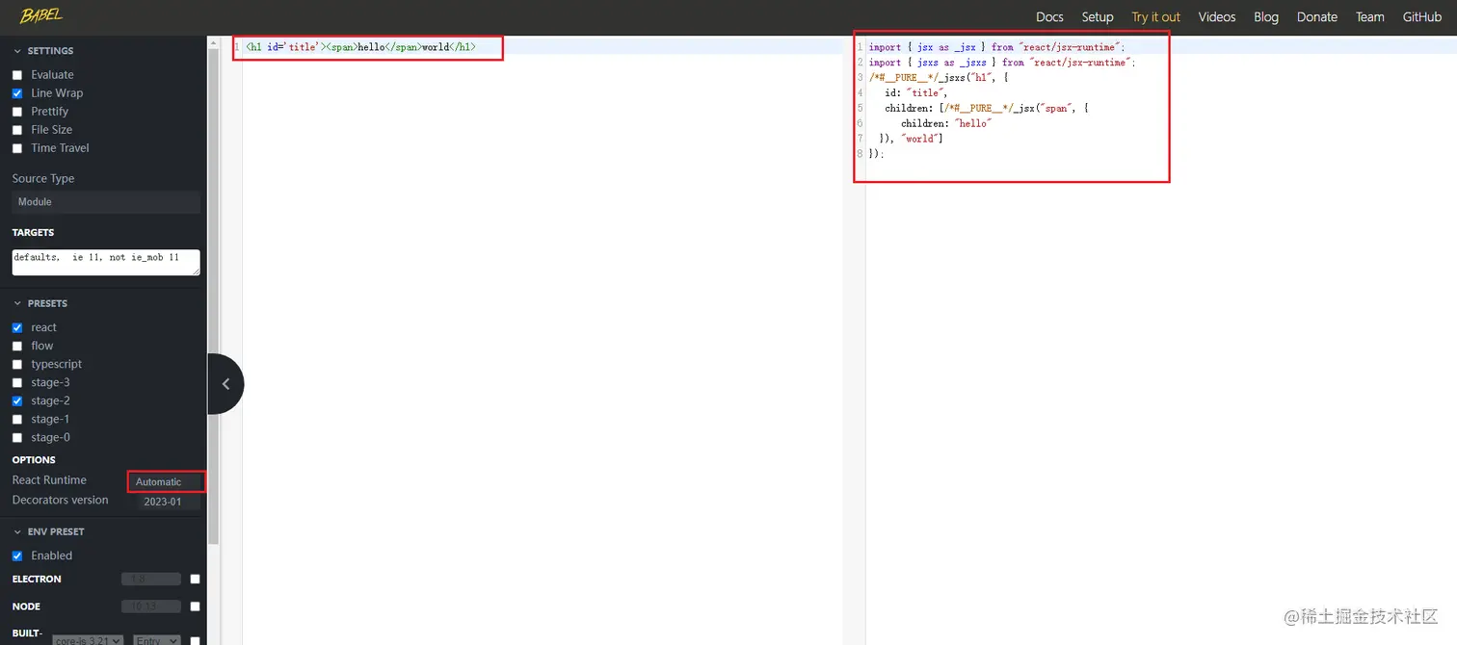Check the stage-3 preset
This screenshot has height=645, width=1457.
[x=17, y=383]
